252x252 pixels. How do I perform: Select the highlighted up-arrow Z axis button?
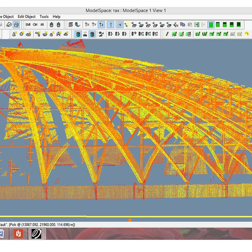tap(102, 25)
